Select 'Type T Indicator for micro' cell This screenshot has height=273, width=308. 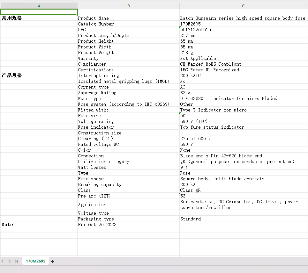coord(244,110)
